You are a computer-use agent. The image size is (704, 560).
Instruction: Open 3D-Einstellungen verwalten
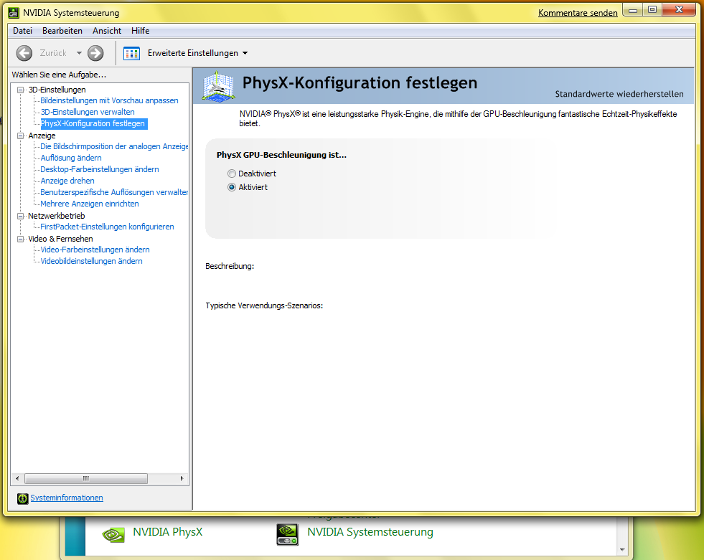pos(88,112)
